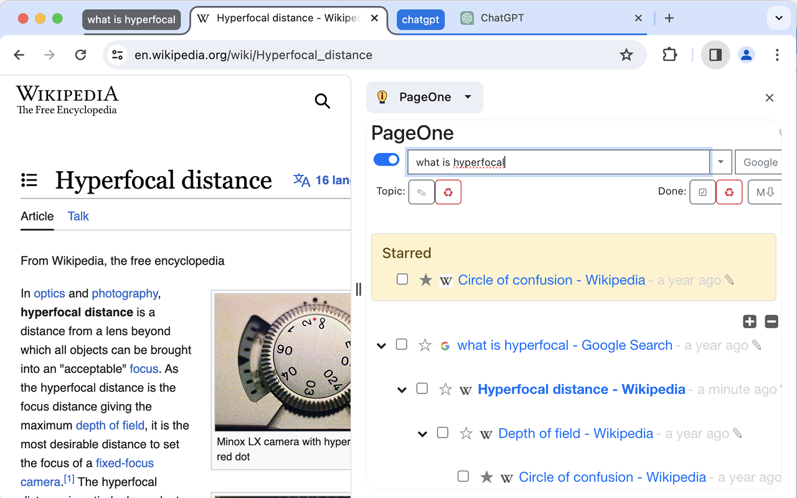
Task: Open the PageOne dropdown menu
Action: 468,97
